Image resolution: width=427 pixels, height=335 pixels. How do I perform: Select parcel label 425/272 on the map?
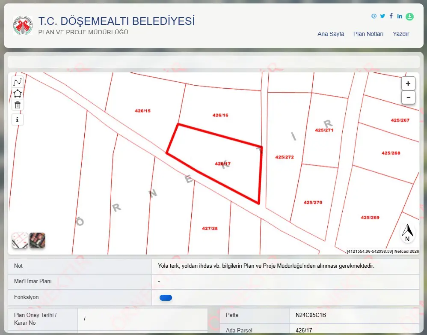coord(284,157)
